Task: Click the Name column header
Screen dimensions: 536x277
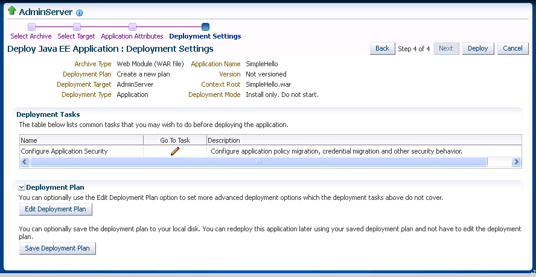Action: point(81,140)
